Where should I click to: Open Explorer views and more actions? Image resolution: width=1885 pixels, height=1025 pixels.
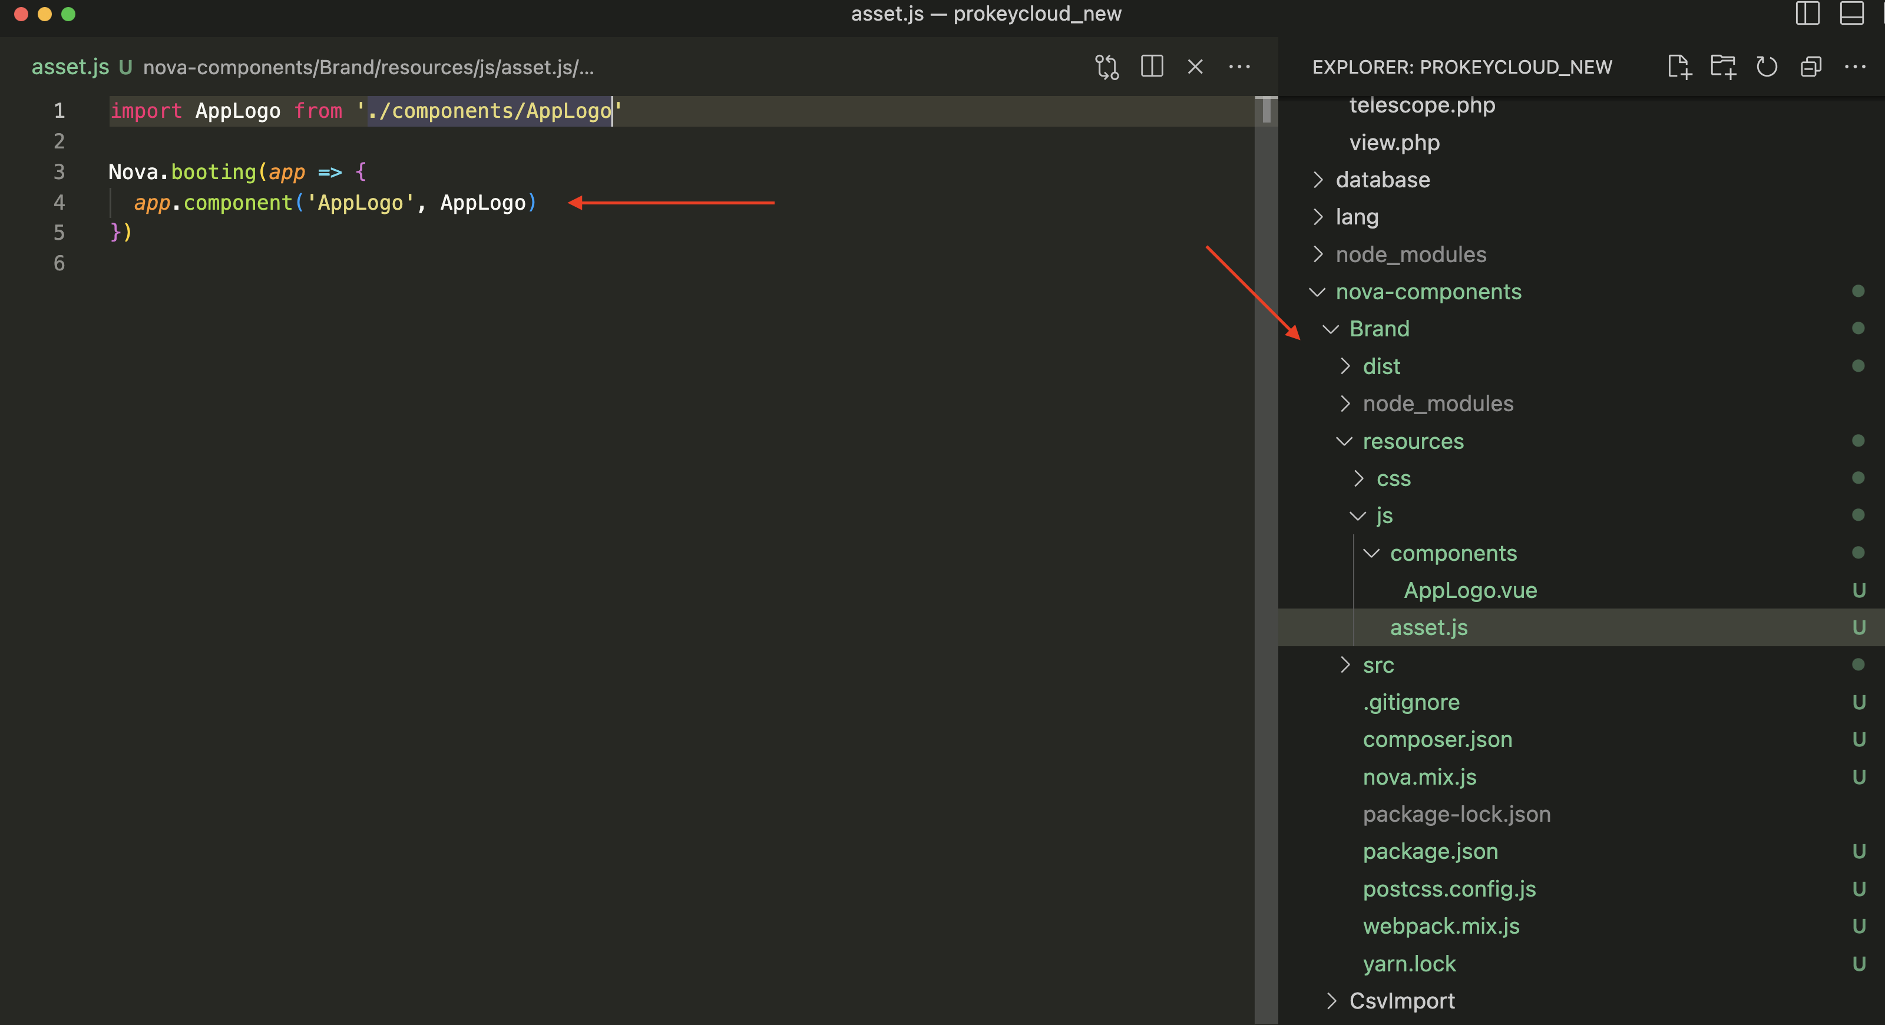click(1854, 67)
